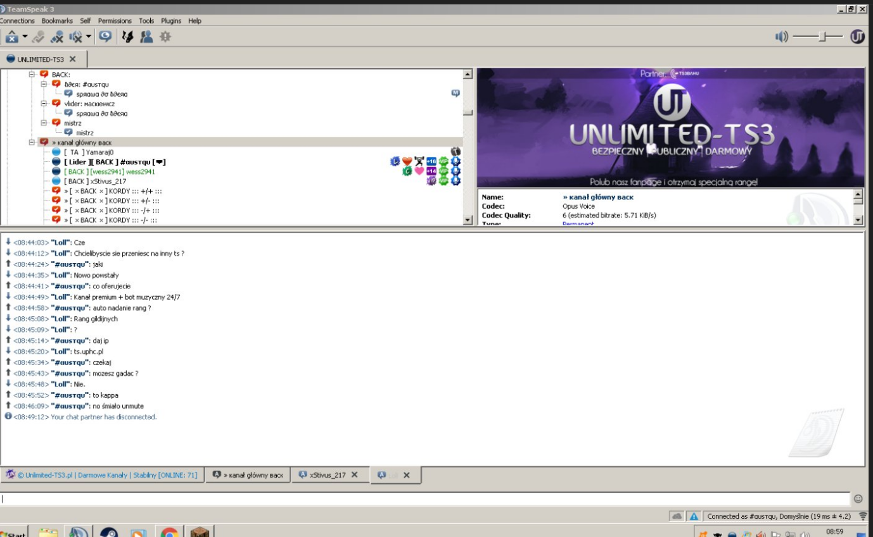
Task: Open the emoticon picker beside chat input
Action: [858, 498]
